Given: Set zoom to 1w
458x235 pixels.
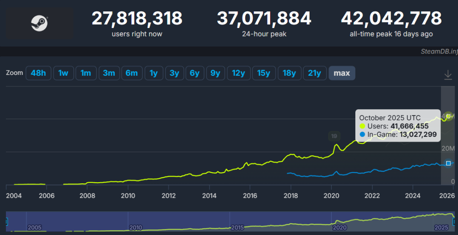Looking at the screenshot, I should click(63, 73).
